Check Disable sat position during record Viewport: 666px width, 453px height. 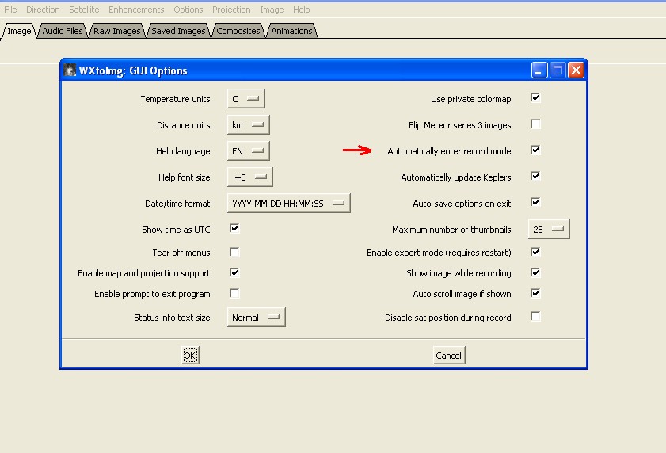click(x=535, y=317)
